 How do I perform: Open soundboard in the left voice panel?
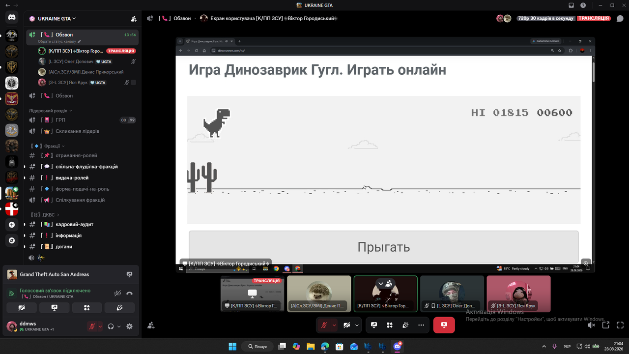[x=119, y=308]
